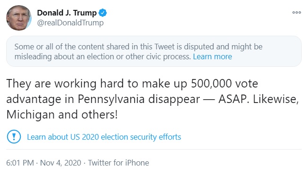Screen dimensions: 305x174
Task: Click the Nov 4, 2020 date
Action: click(x=61, y=163)
